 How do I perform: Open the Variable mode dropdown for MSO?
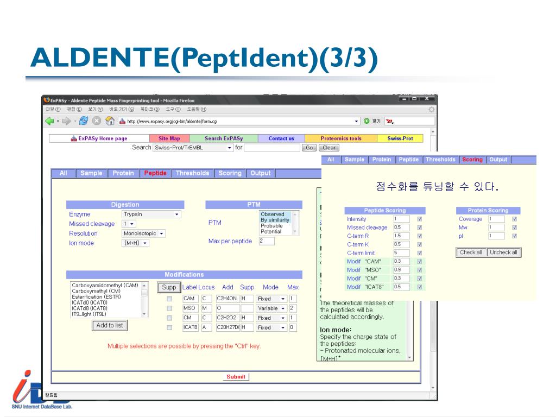pyautogui.click(x=271, y=308)
